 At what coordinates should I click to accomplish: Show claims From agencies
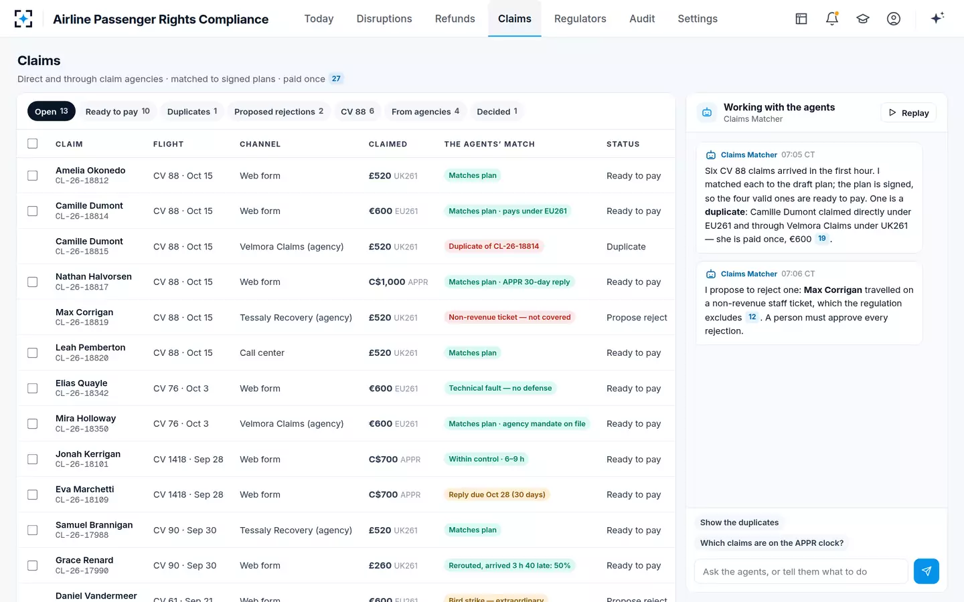tap(426, 111)
